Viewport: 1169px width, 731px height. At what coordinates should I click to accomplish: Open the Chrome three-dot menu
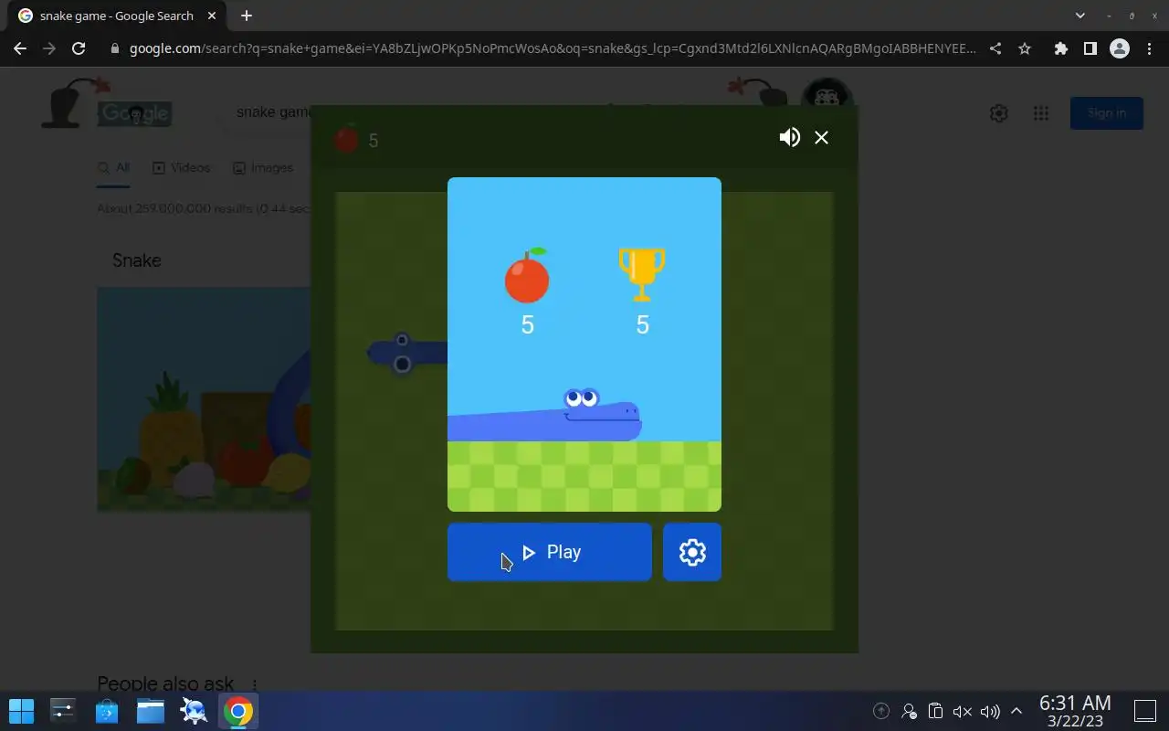point(1149,48)
